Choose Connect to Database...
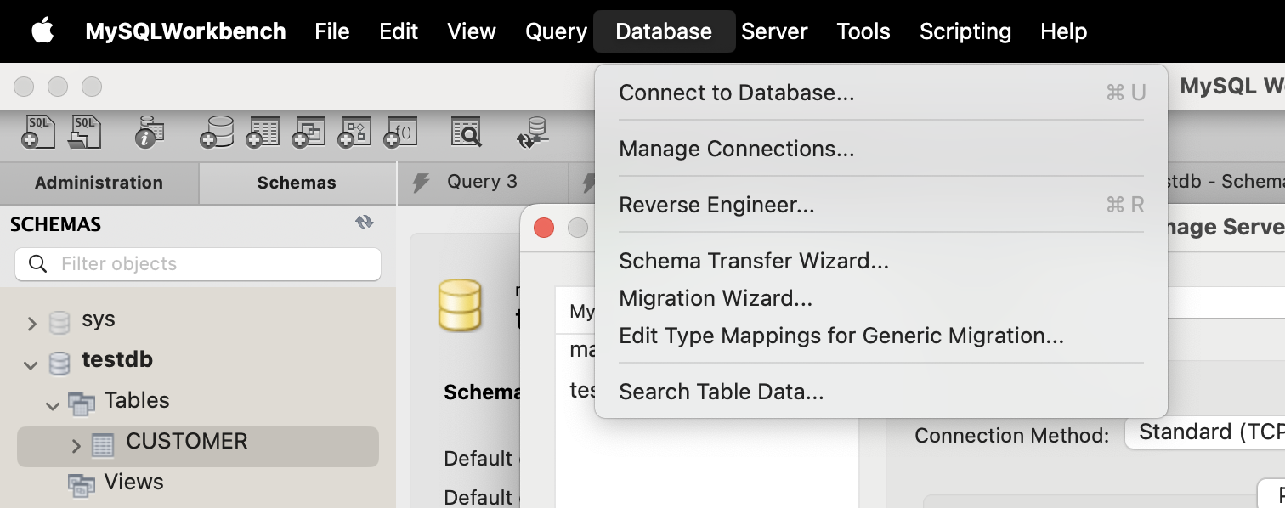 881,93
